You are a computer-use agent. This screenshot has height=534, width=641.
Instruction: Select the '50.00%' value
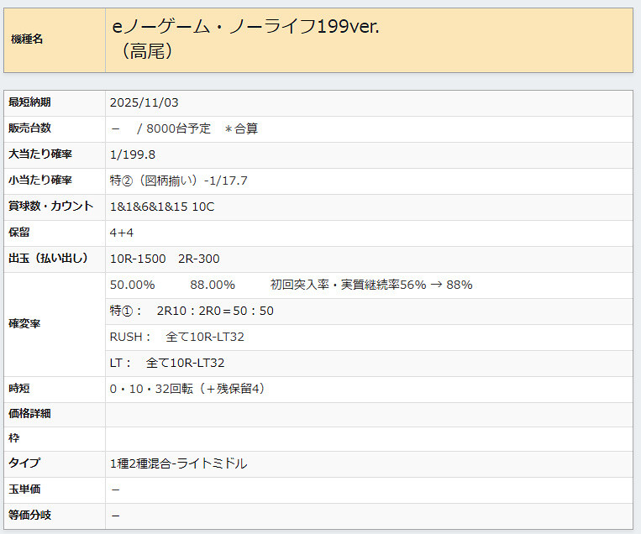tap(132, 285)
